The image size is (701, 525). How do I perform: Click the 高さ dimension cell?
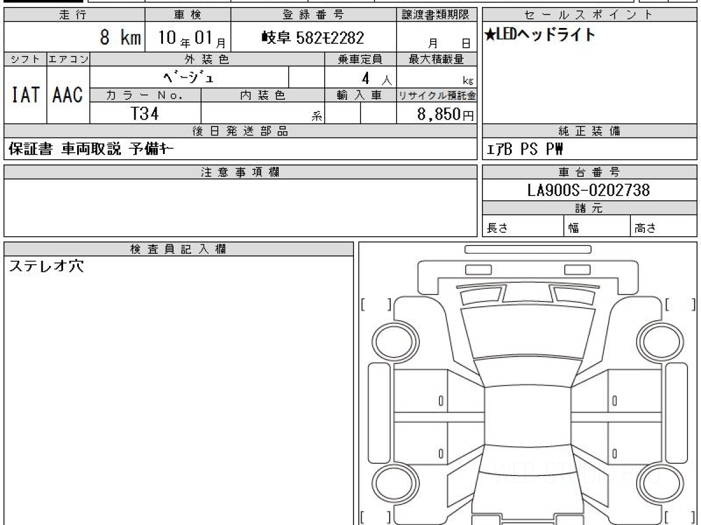[x=664, y=226]
